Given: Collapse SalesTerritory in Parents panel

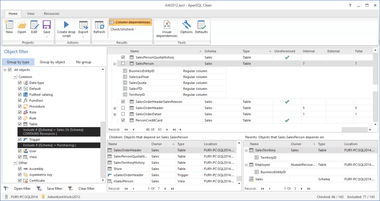Looking at the screenshot, I should (246, 150).
